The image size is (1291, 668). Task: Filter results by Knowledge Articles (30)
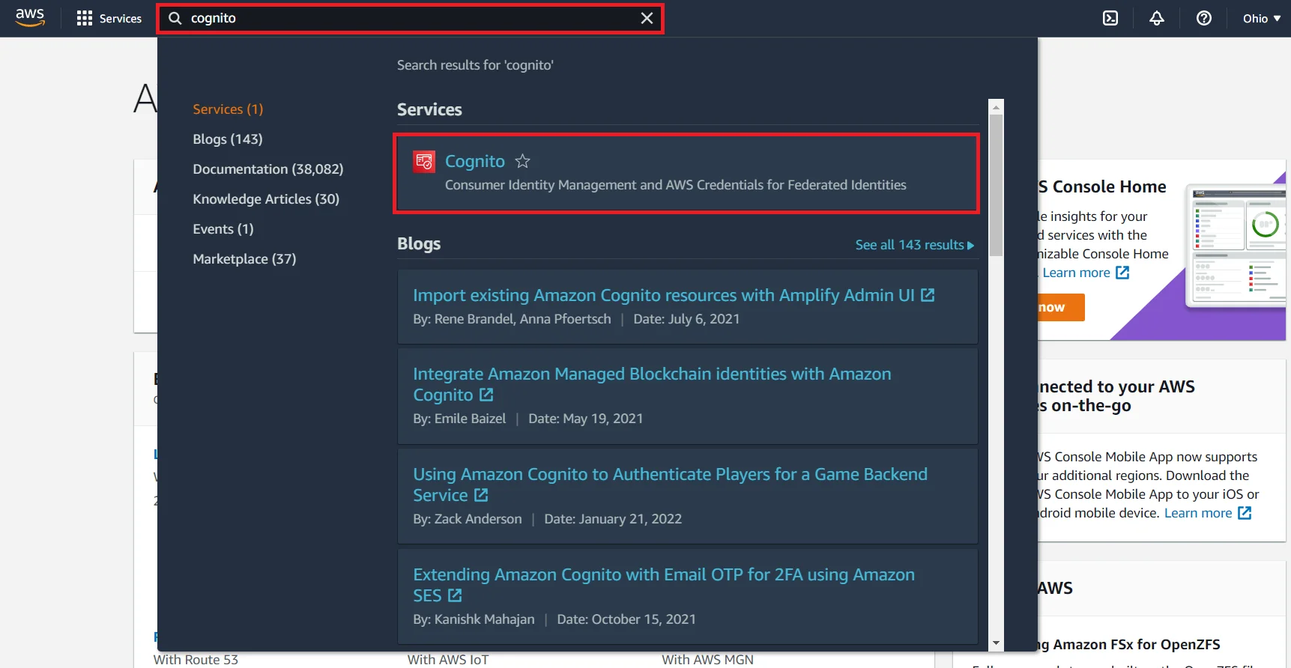pyautogui.click(x=266, y=199)
